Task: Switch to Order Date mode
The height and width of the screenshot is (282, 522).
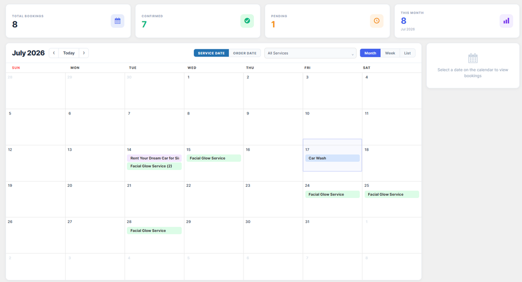Action: [245, 53]
